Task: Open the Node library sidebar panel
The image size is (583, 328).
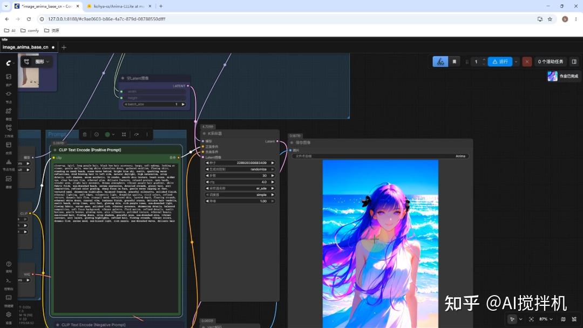Action: 9,94
